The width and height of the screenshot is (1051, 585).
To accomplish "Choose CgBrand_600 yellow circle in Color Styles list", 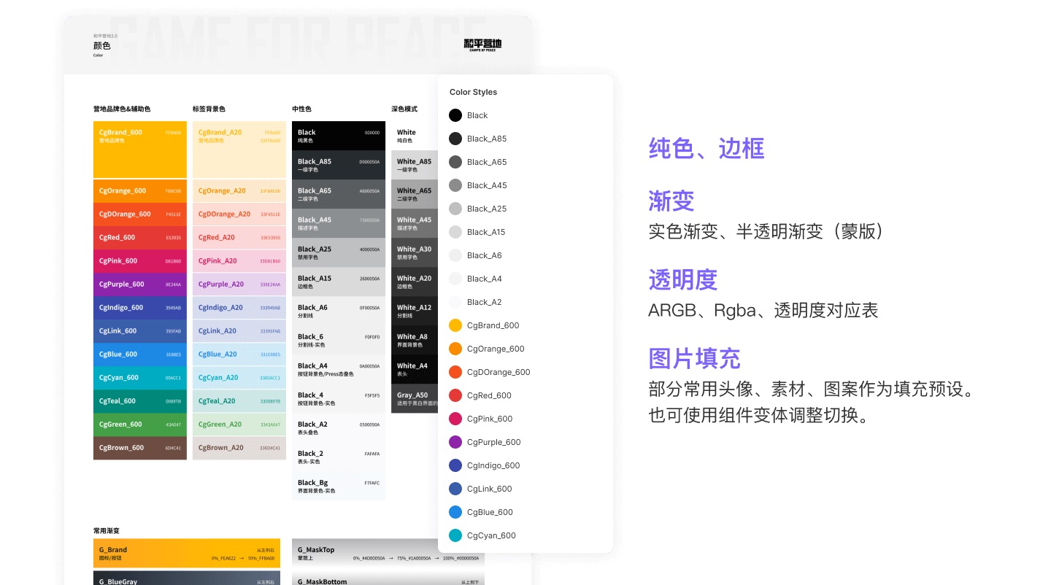I will (x=455, y=325).
